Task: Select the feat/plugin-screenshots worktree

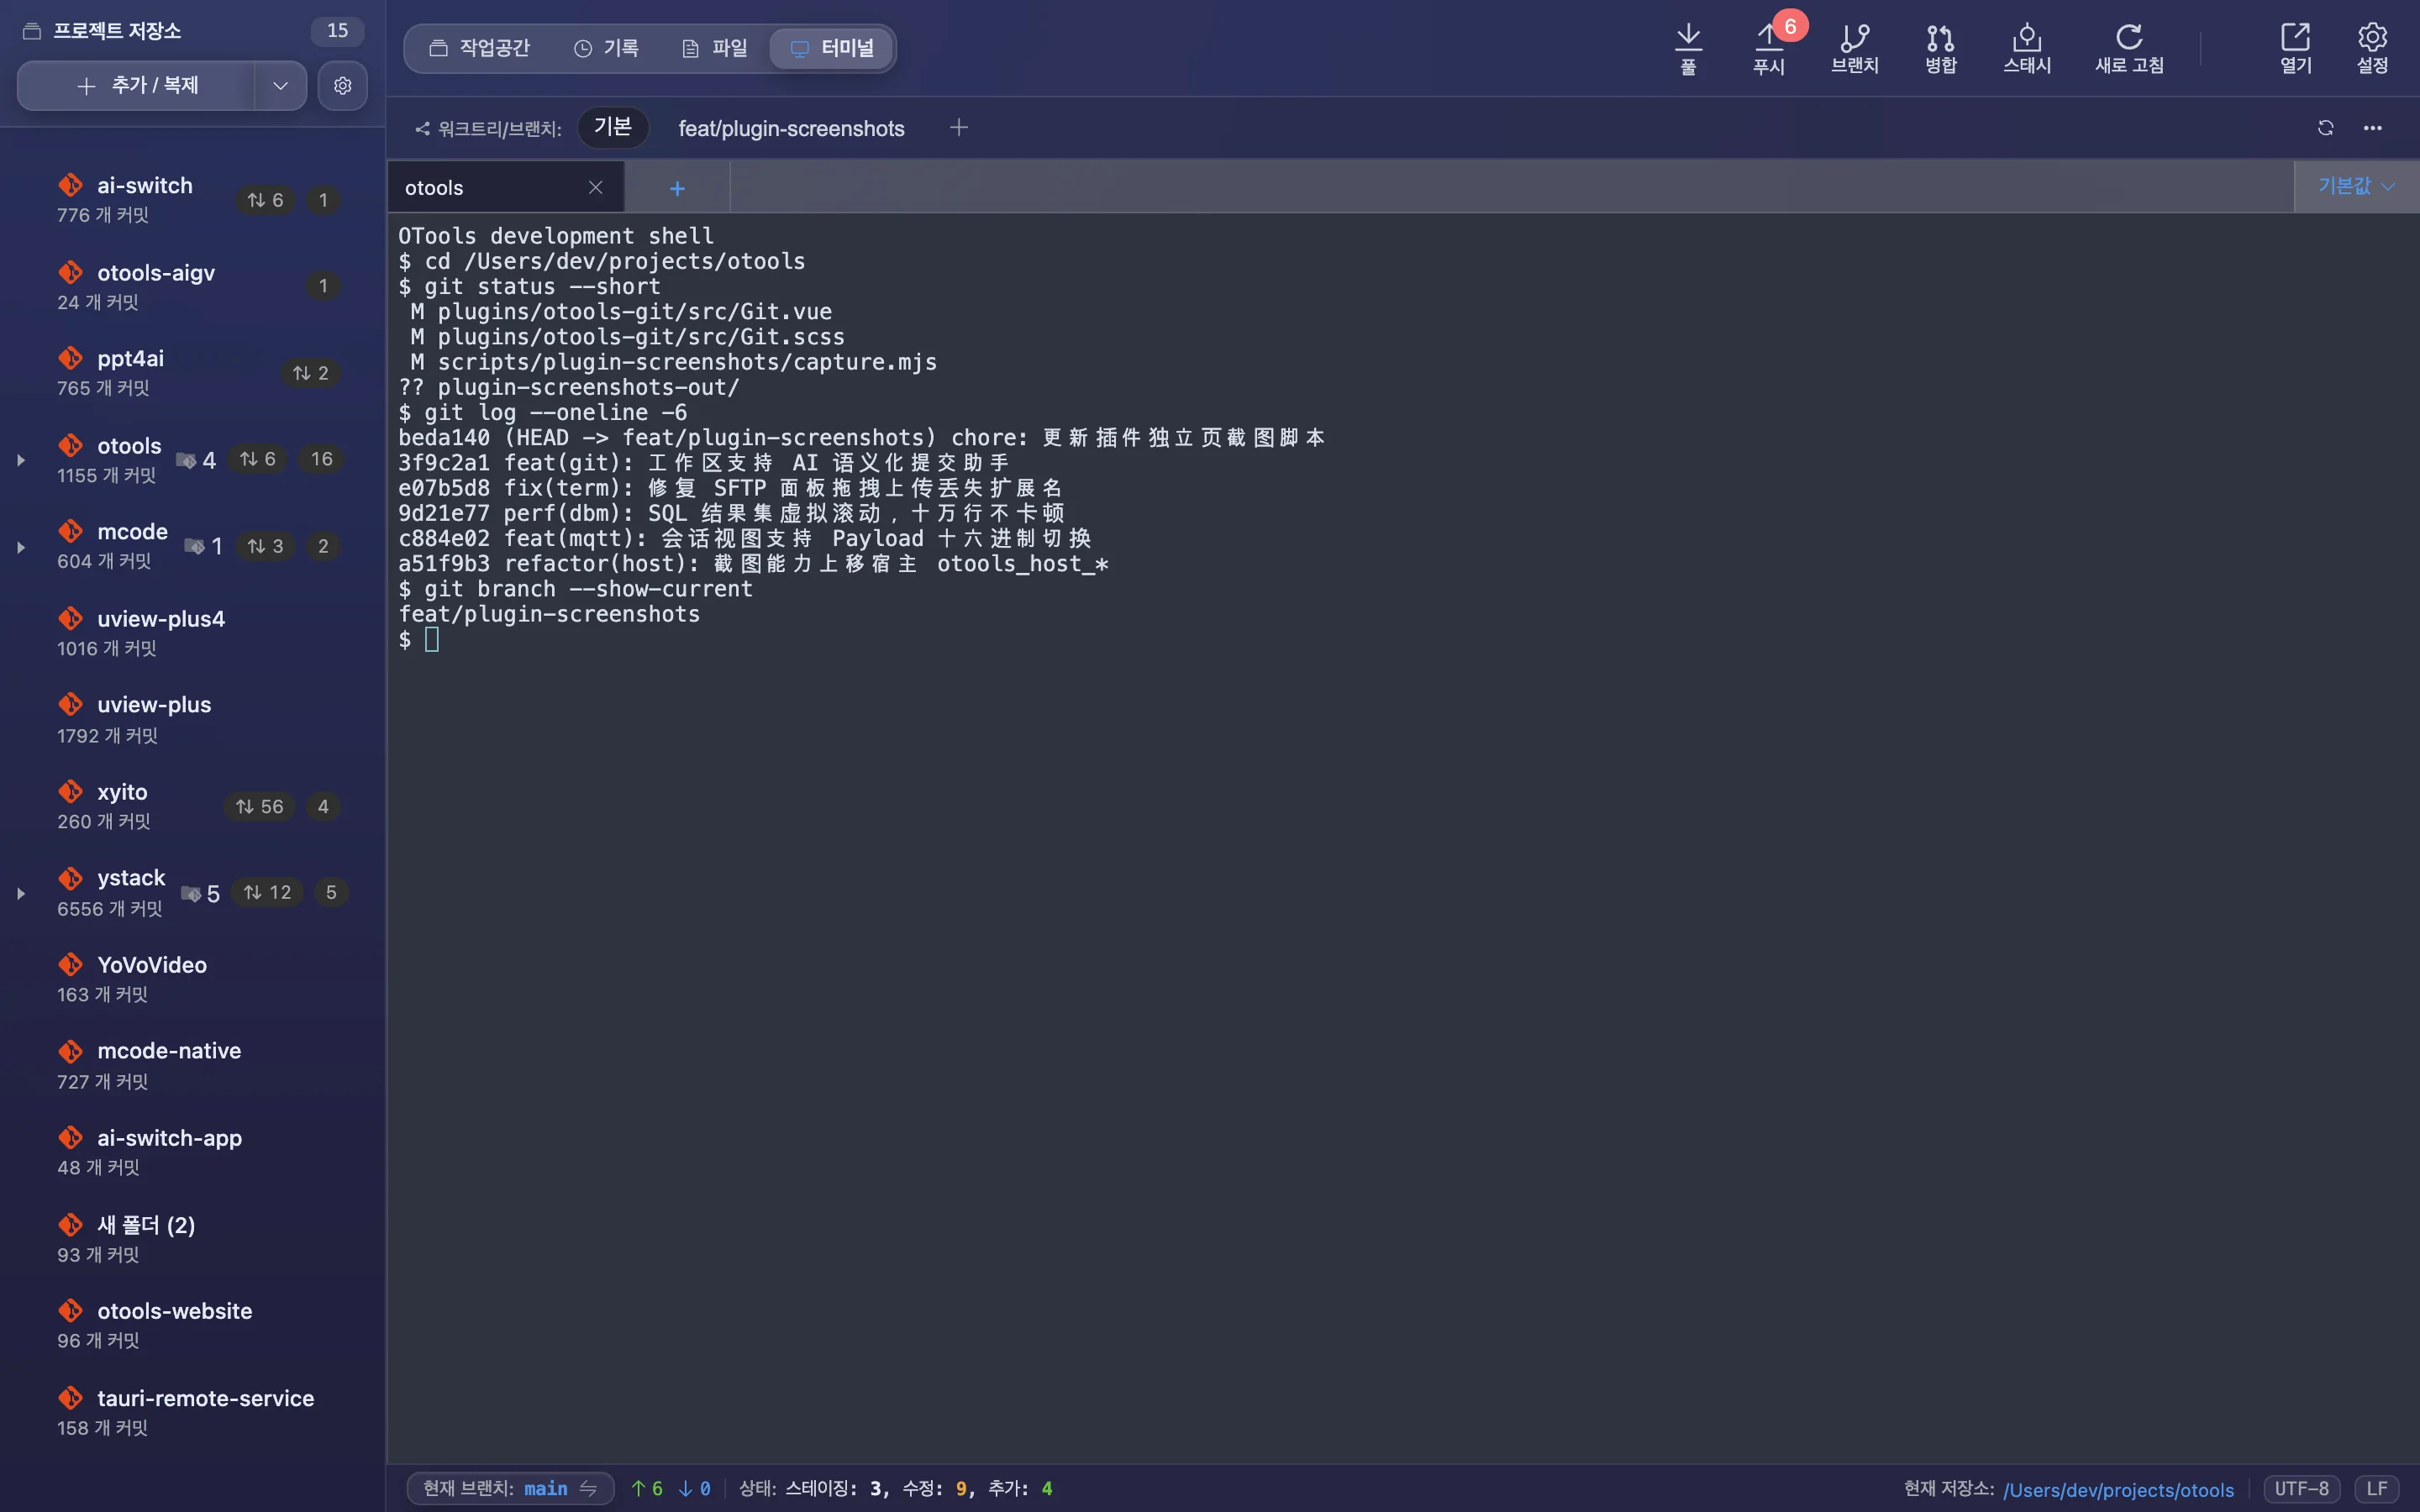Action: pos(791,128)
